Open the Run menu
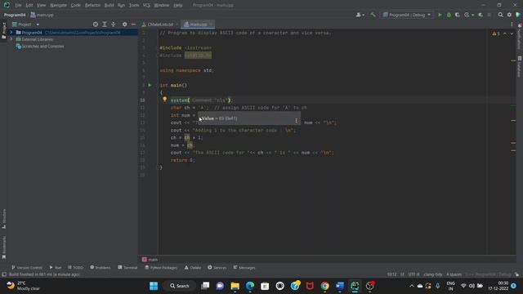The image size is (523, 294). point(121,6)
